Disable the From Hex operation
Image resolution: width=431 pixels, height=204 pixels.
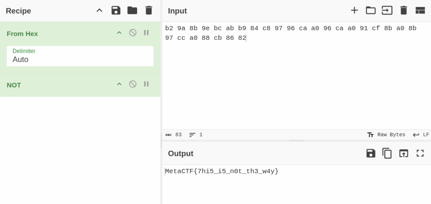coord(133,33)
